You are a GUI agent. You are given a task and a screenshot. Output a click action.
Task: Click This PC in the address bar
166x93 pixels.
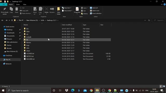tap(21, 20)
